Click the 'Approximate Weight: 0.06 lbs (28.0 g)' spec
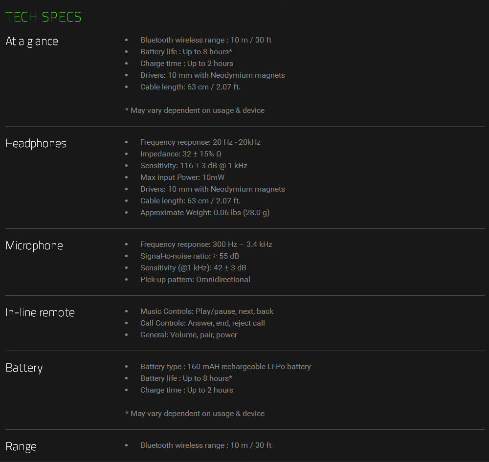This screenshot has width=489, height=462. point(204,212)
